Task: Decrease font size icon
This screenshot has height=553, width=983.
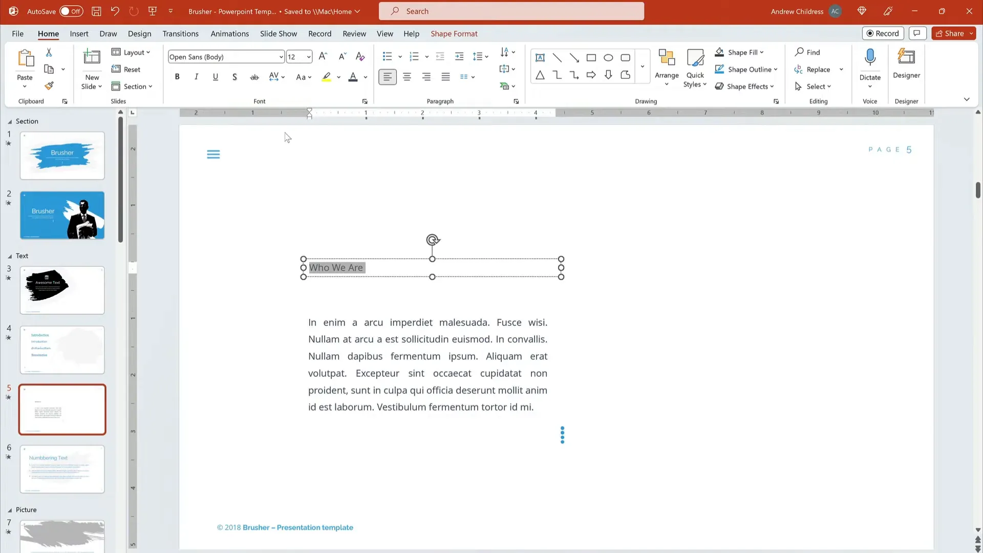Action: [x=342, y=56]
